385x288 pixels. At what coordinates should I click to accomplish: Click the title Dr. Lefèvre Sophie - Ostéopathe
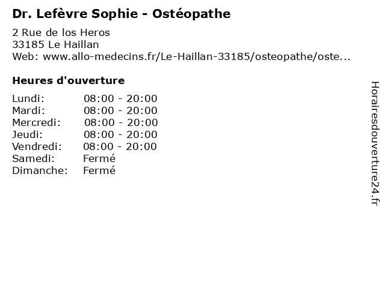pyautogui.click(x=122, y=14)
